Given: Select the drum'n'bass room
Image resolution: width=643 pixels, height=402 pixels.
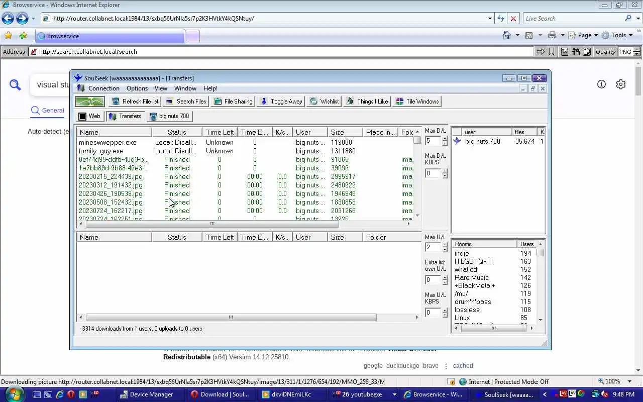Looking at the screenshot, I should 494,301.
